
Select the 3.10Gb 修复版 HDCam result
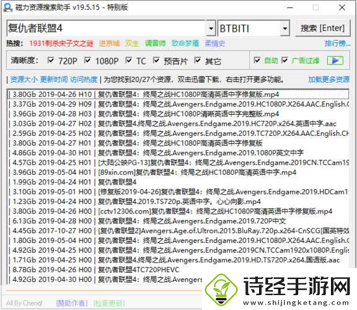178,192
